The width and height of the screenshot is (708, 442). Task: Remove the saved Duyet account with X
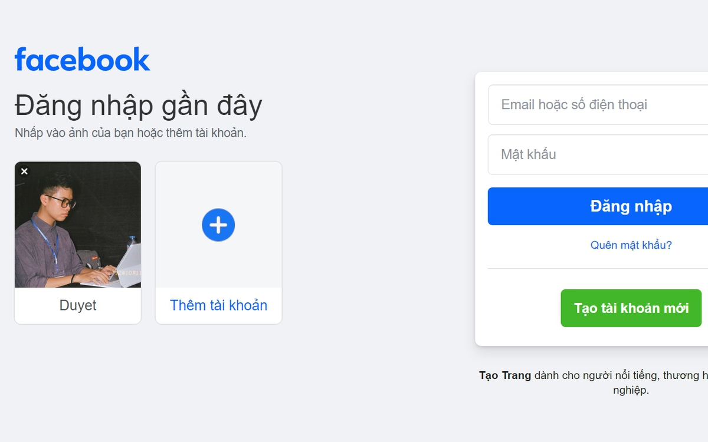(x=24, y=171)
